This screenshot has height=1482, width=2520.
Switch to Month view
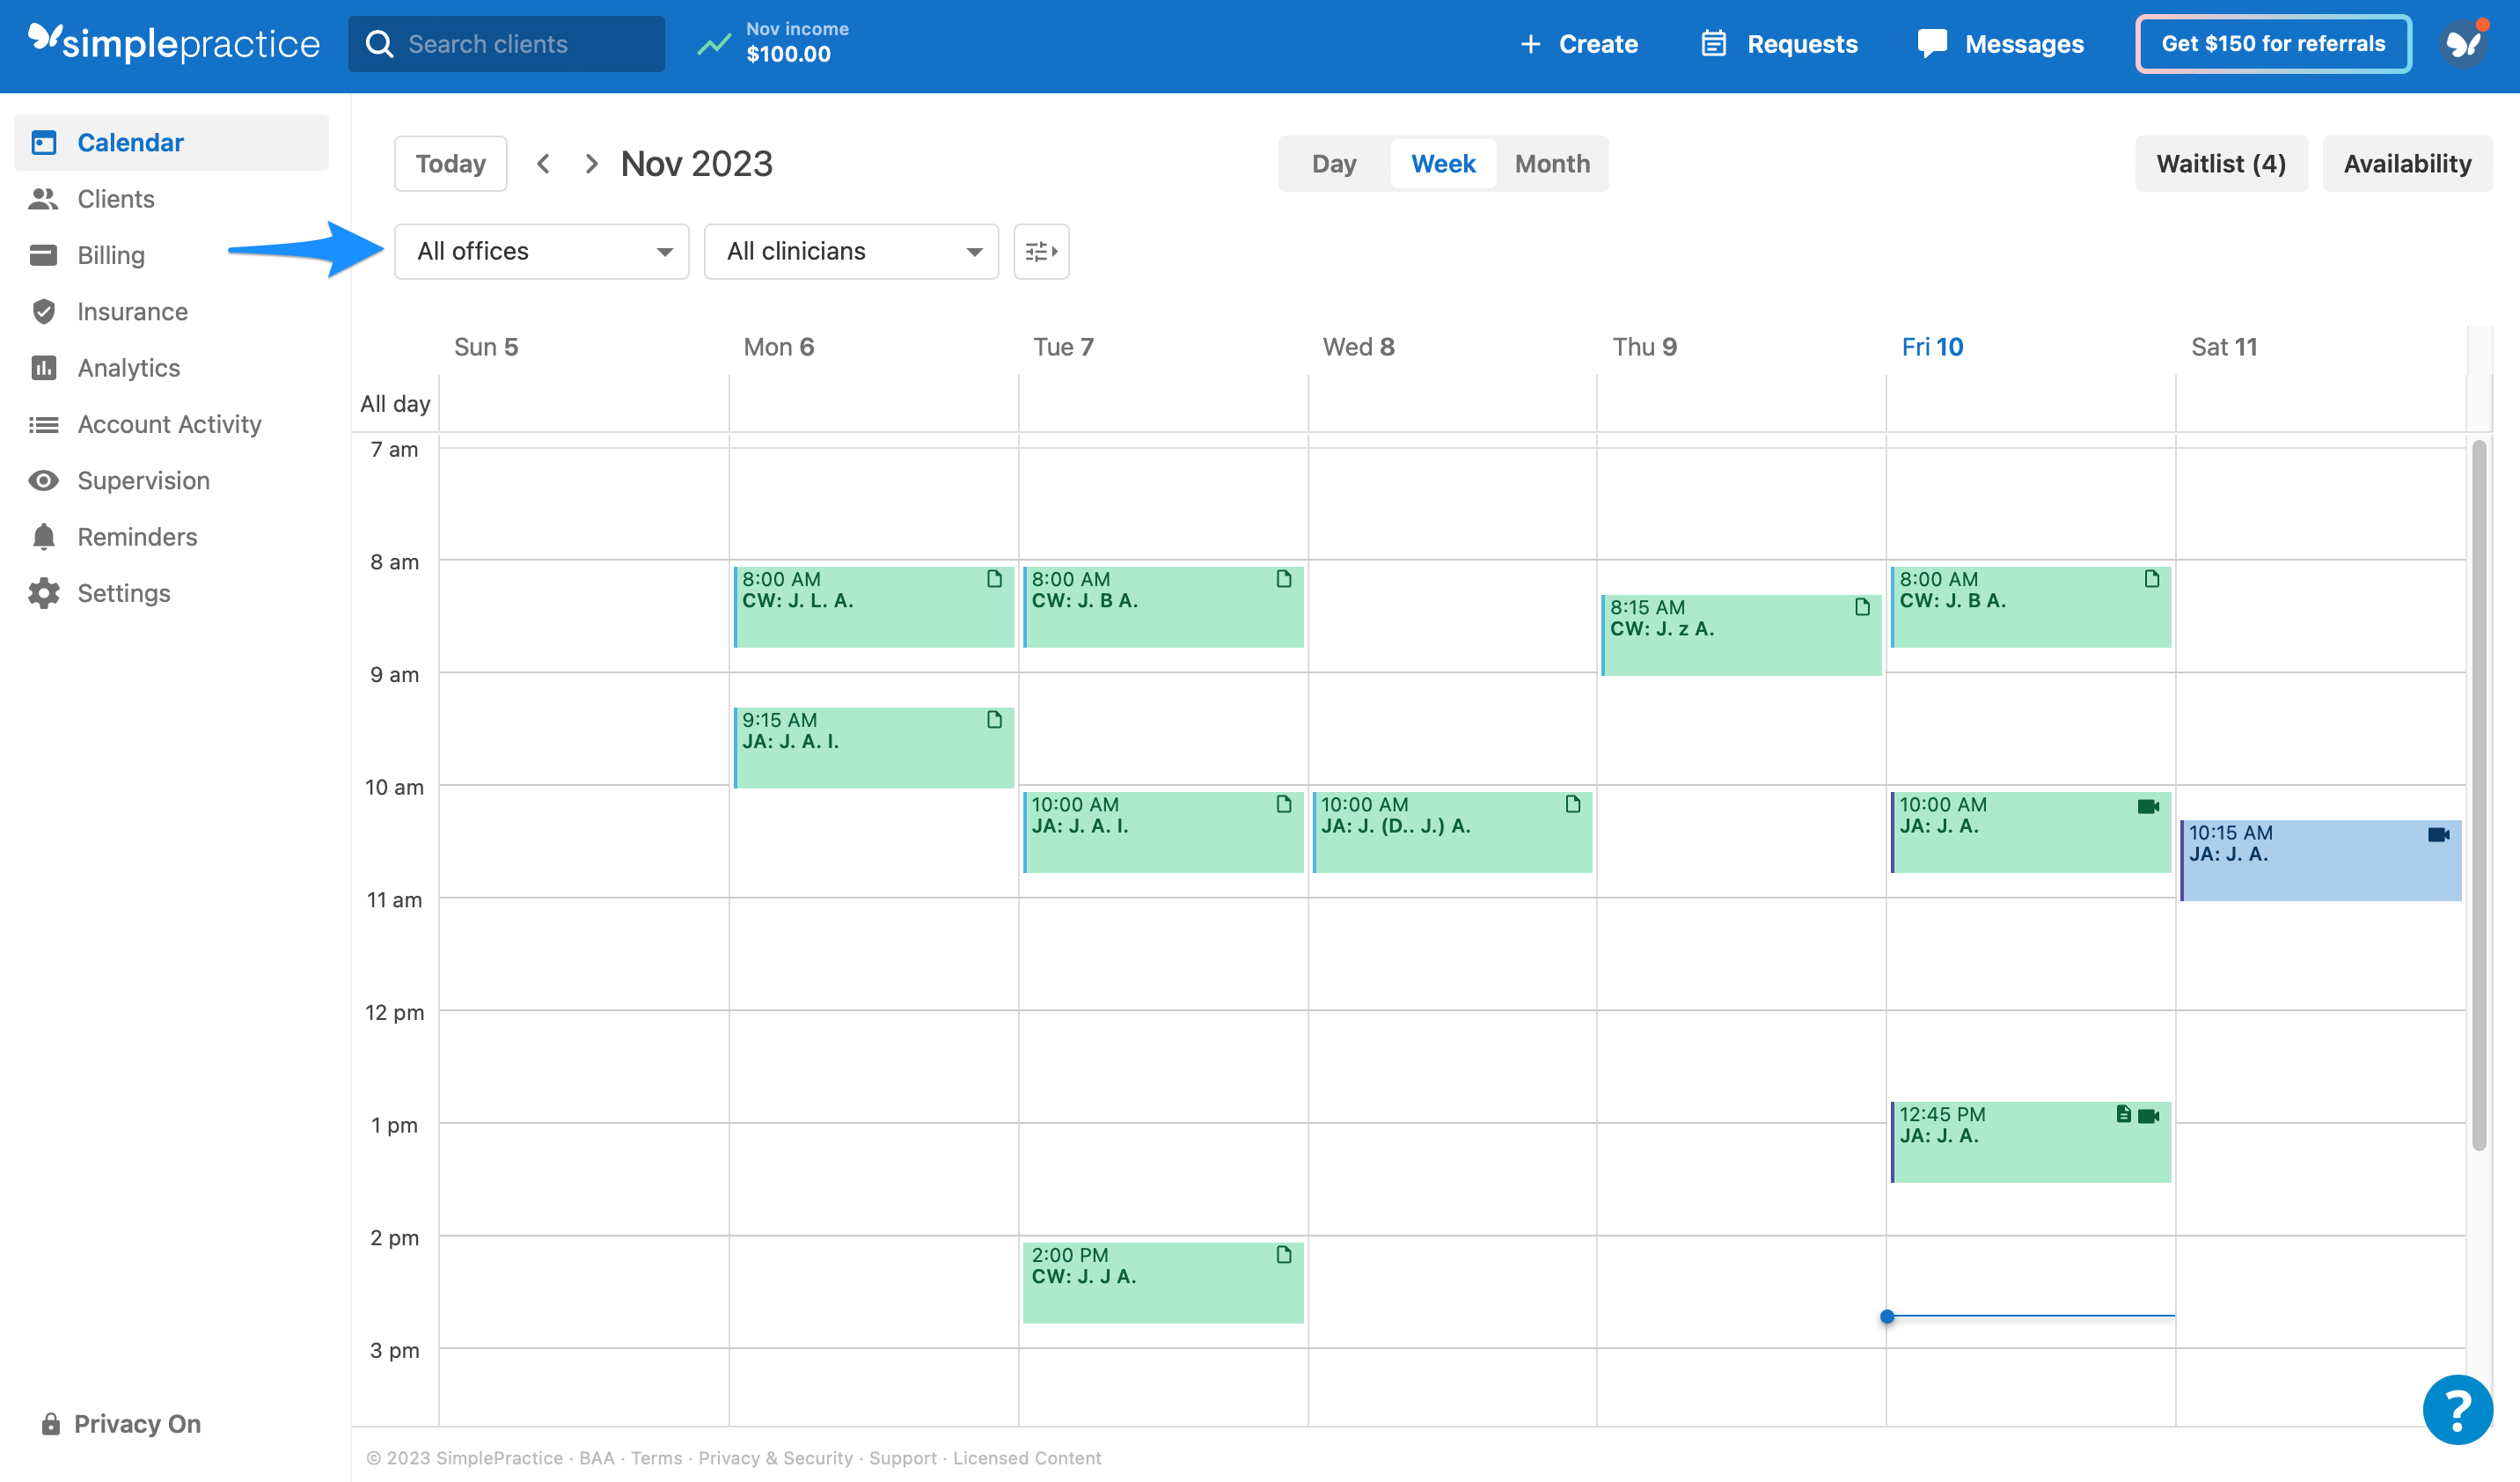click(1551, 163)
